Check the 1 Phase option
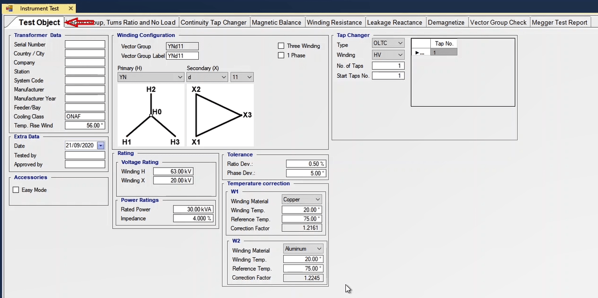 pyautogui.click(x=282, y=55)
